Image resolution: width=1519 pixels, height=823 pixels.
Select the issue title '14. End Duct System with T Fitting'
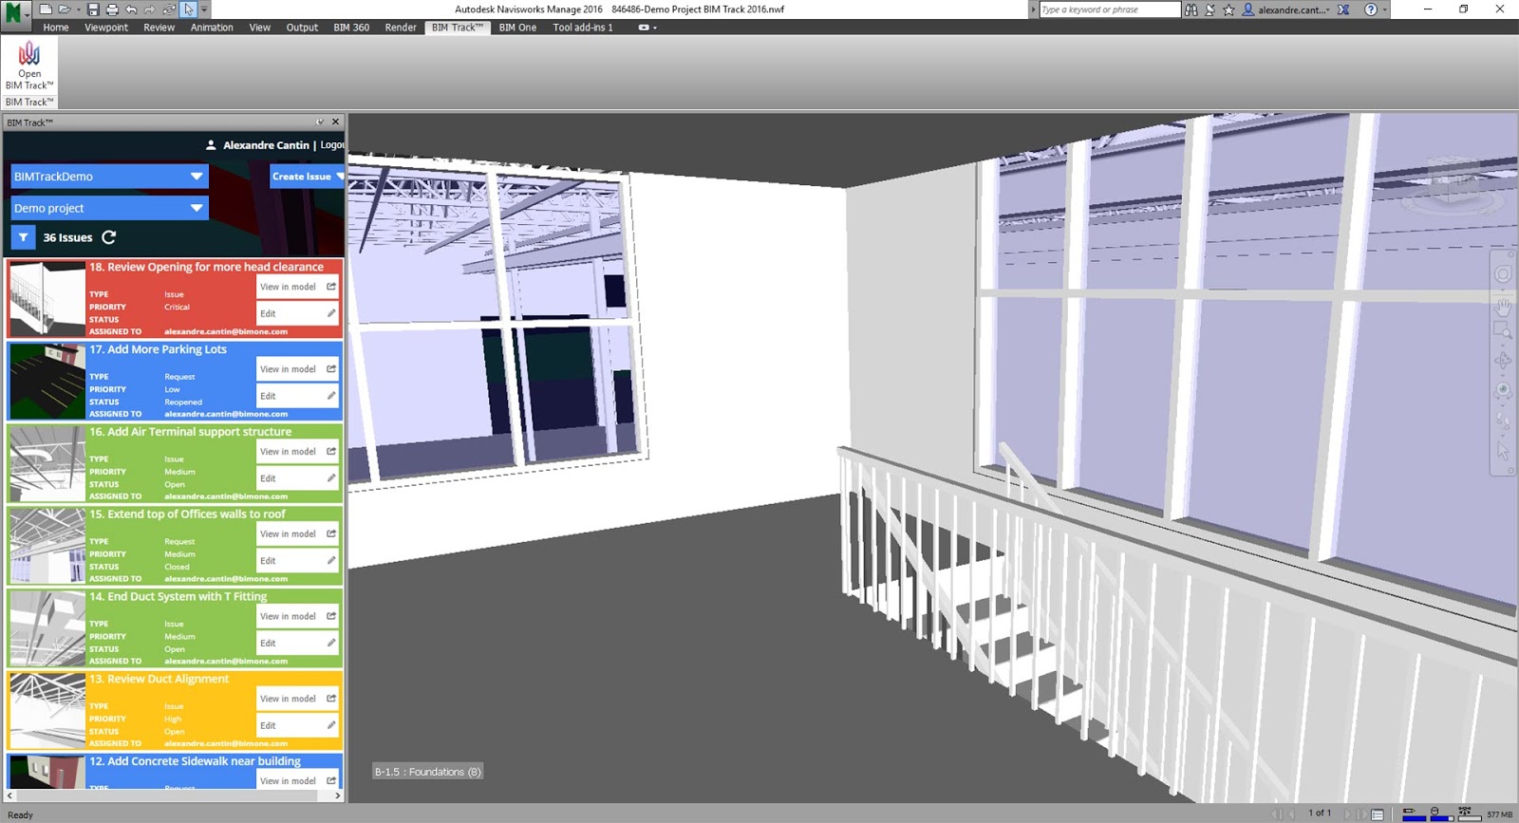(178, 596)
